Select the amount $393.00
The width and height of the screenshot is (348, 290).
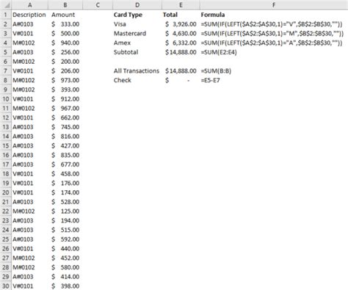point(65,90)
